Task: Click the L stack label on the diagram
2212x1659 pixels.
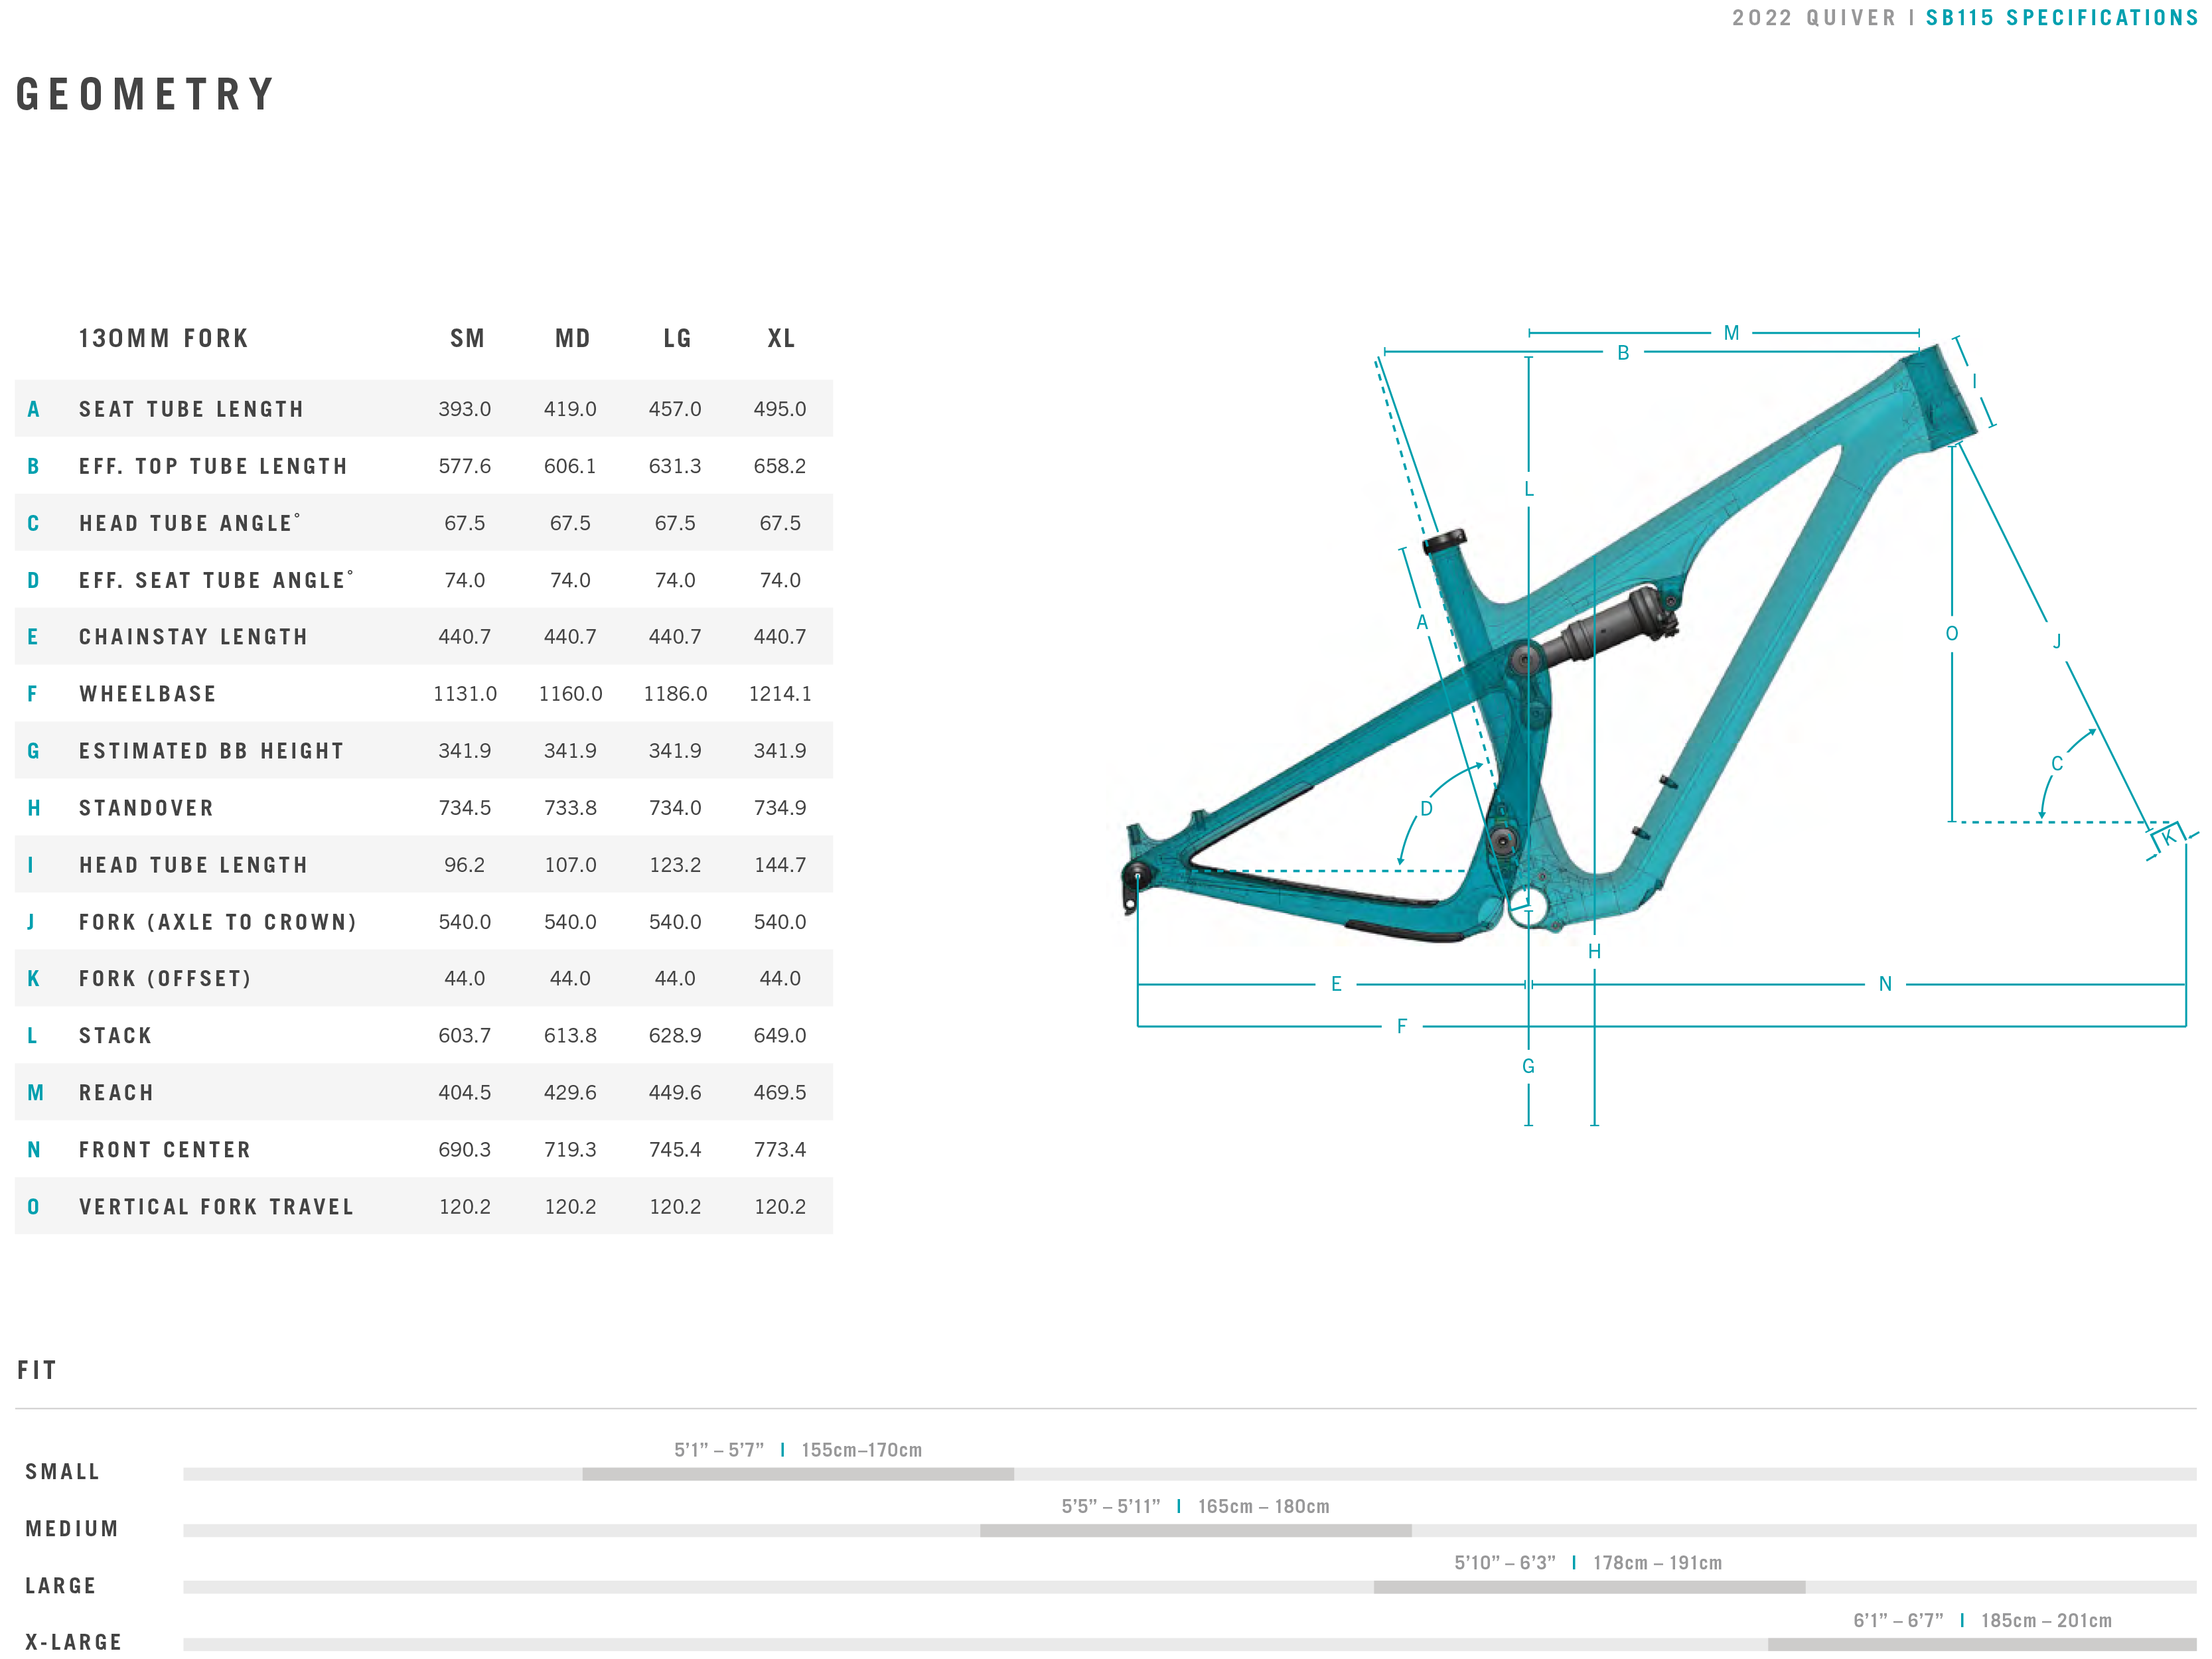Action: (x=1528, y=489)
